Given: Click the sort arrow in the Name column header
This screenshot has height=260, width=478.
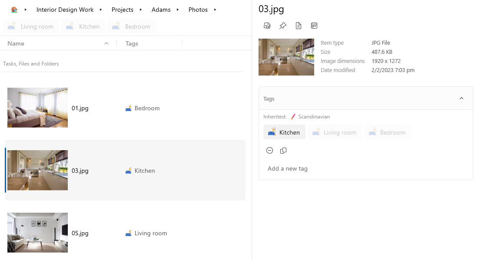Looking at the screenshot, I should tap(107, 43).
